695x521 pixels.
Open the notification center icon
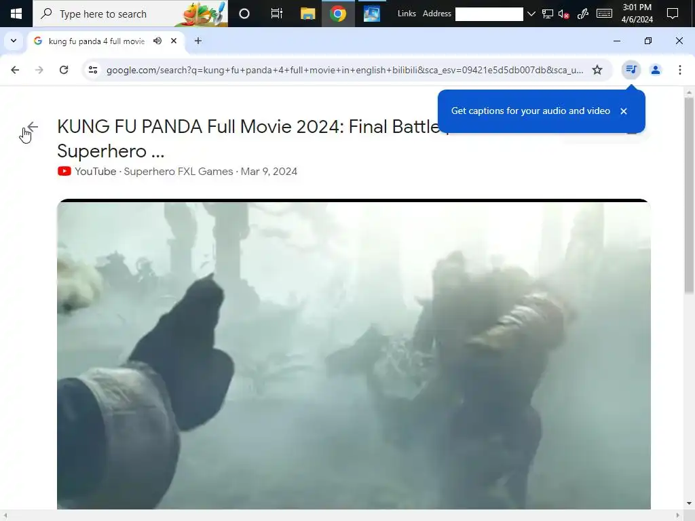[673, 14]
